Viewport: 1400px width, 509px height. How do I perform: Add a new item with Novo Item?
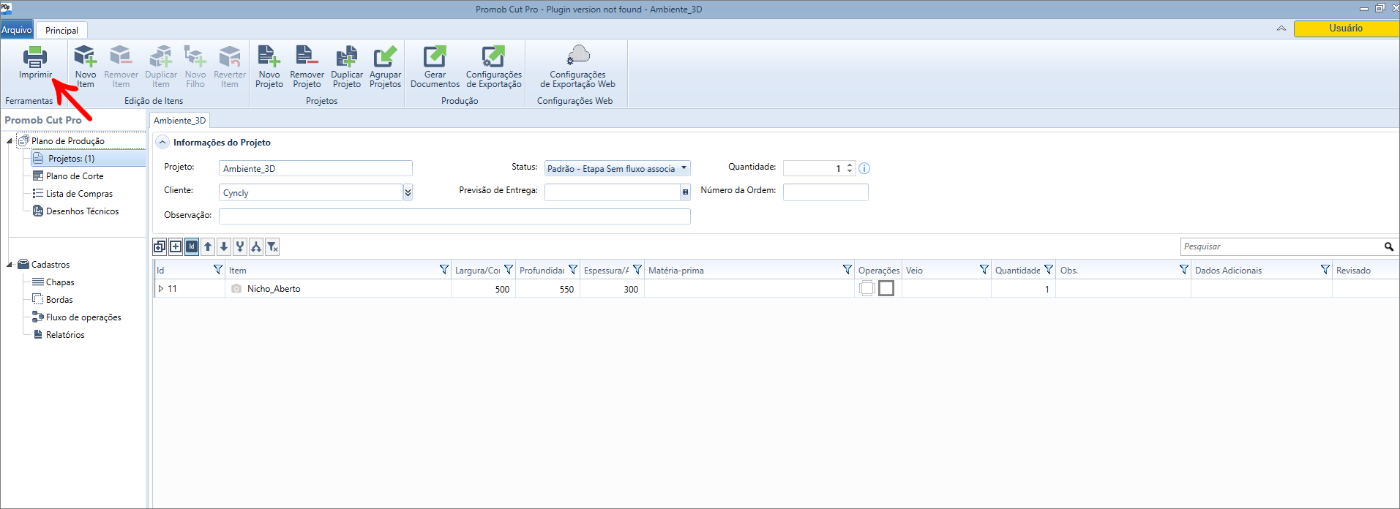85,66
